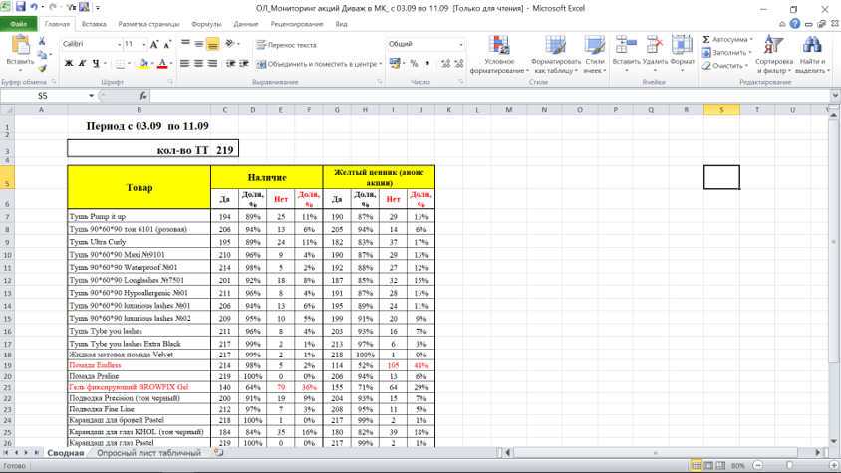The width and height of the screenshot is (841, 473).
Task: Click the formula bar input field
Action: [x=490, y=96]
